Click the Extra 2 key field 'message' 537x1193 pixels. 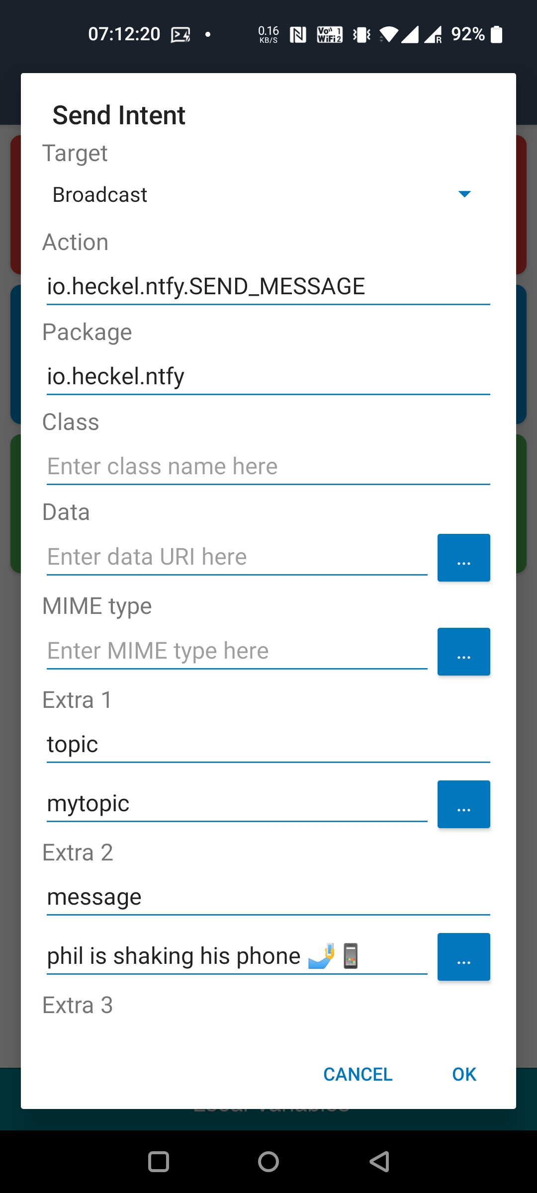click(x=268, y=897)
